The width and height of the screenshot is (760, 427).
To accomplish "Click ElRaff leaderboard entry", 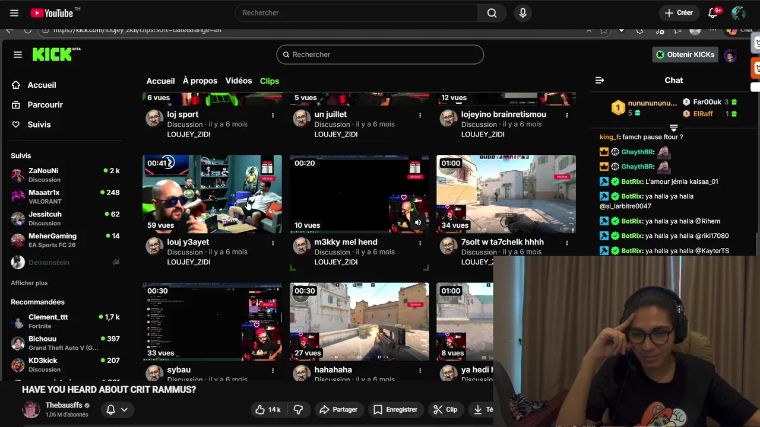I will click(710, 114).
